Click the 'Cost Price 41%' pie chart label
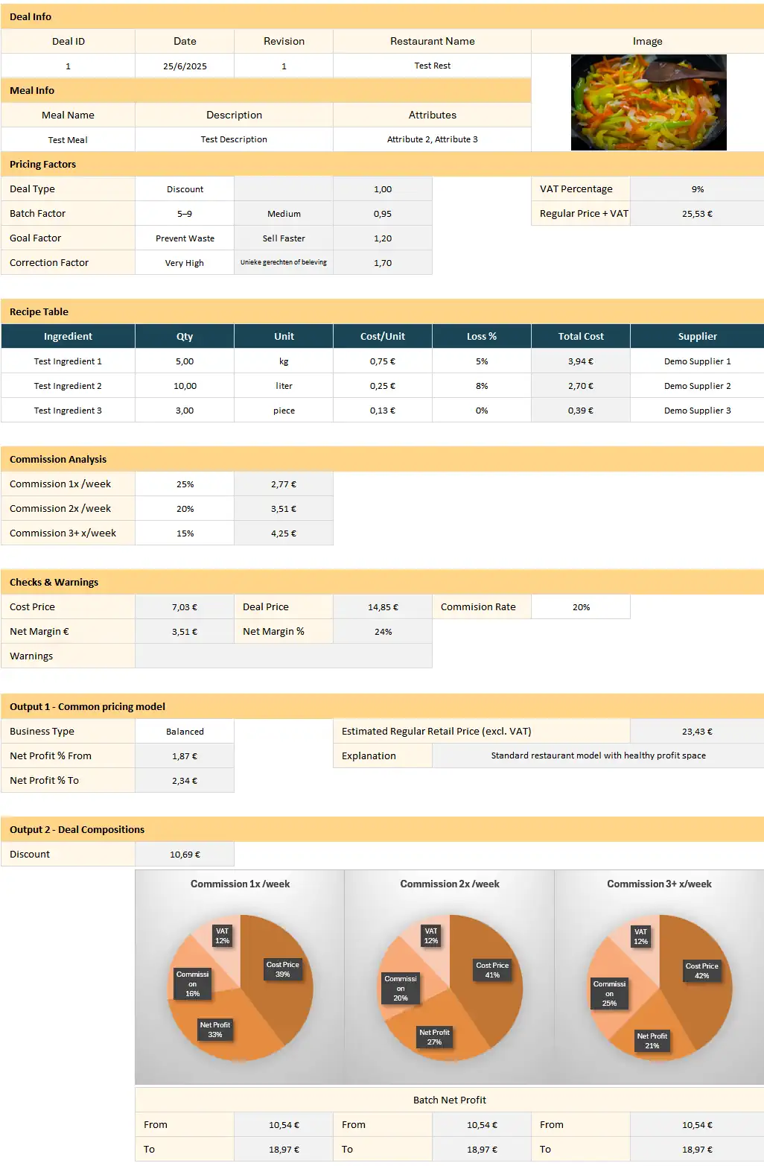The height and width of the screenshot is (1166, 764). click(492, 970)
